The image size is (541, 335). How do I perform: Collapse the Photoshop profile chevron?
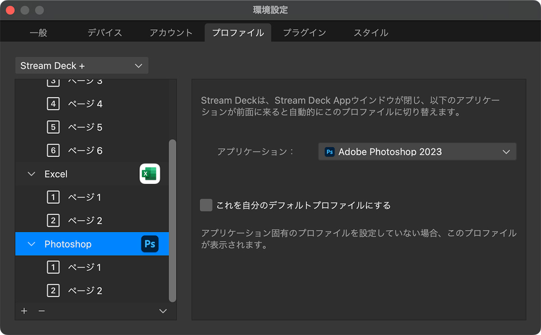(x=32, y=244)
